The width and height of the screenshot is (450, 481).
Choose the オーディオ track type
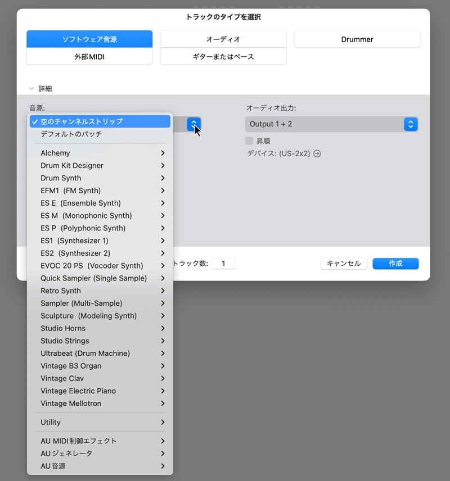point(223,39)
